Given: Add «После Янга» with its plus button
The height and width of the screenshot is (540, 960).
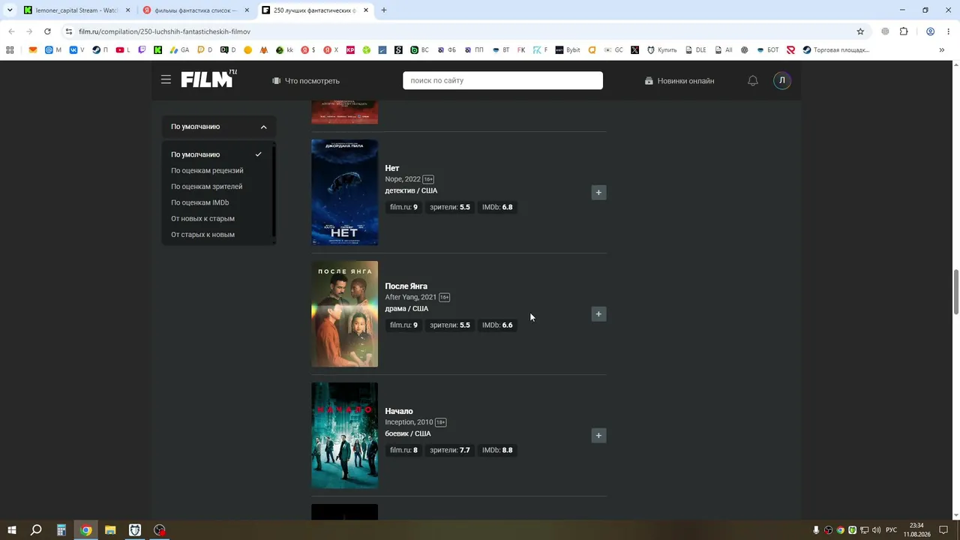Looking at the screenshot, I should [x=598, y=314].
